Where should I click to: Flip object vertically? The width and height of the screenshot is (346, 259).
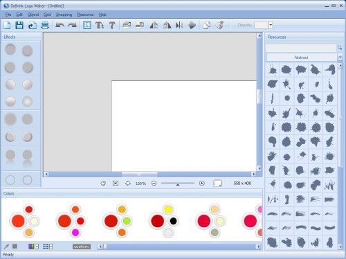pyautogui.click(x=192, y=25)
